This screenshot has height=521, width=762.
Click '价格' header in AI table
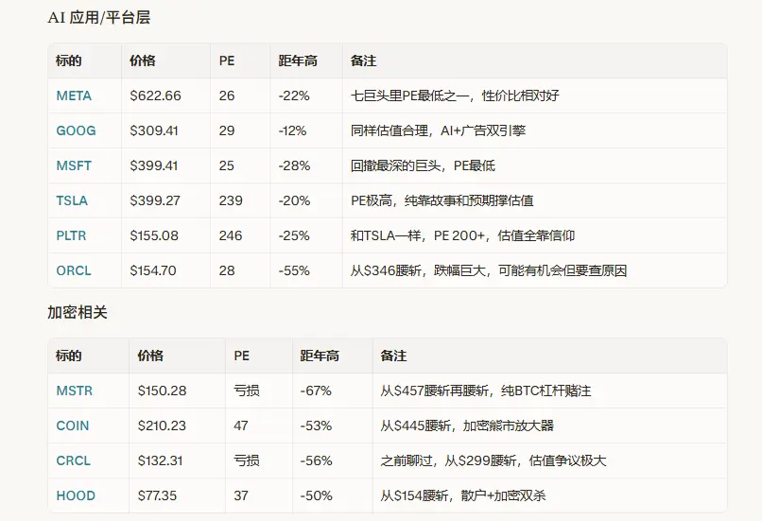[143, 61]
